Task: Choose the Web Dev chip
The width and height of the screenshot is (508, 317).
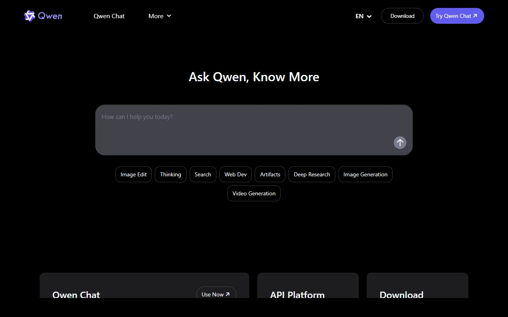Action: coord(235,174)
